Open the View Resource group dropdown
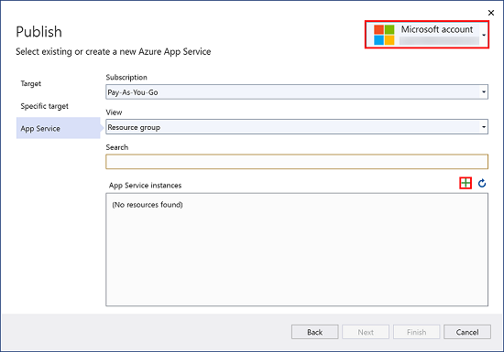 [297, 127]
